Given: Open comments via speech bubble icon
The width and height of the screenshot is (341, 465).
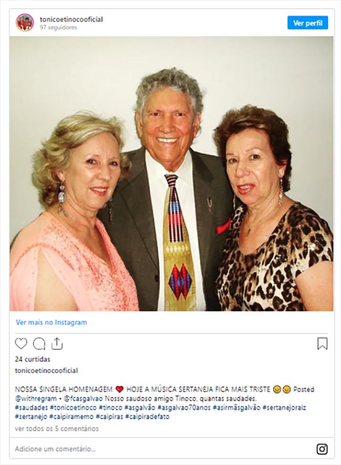Looking at the screenshot, I should coord(39,344).
